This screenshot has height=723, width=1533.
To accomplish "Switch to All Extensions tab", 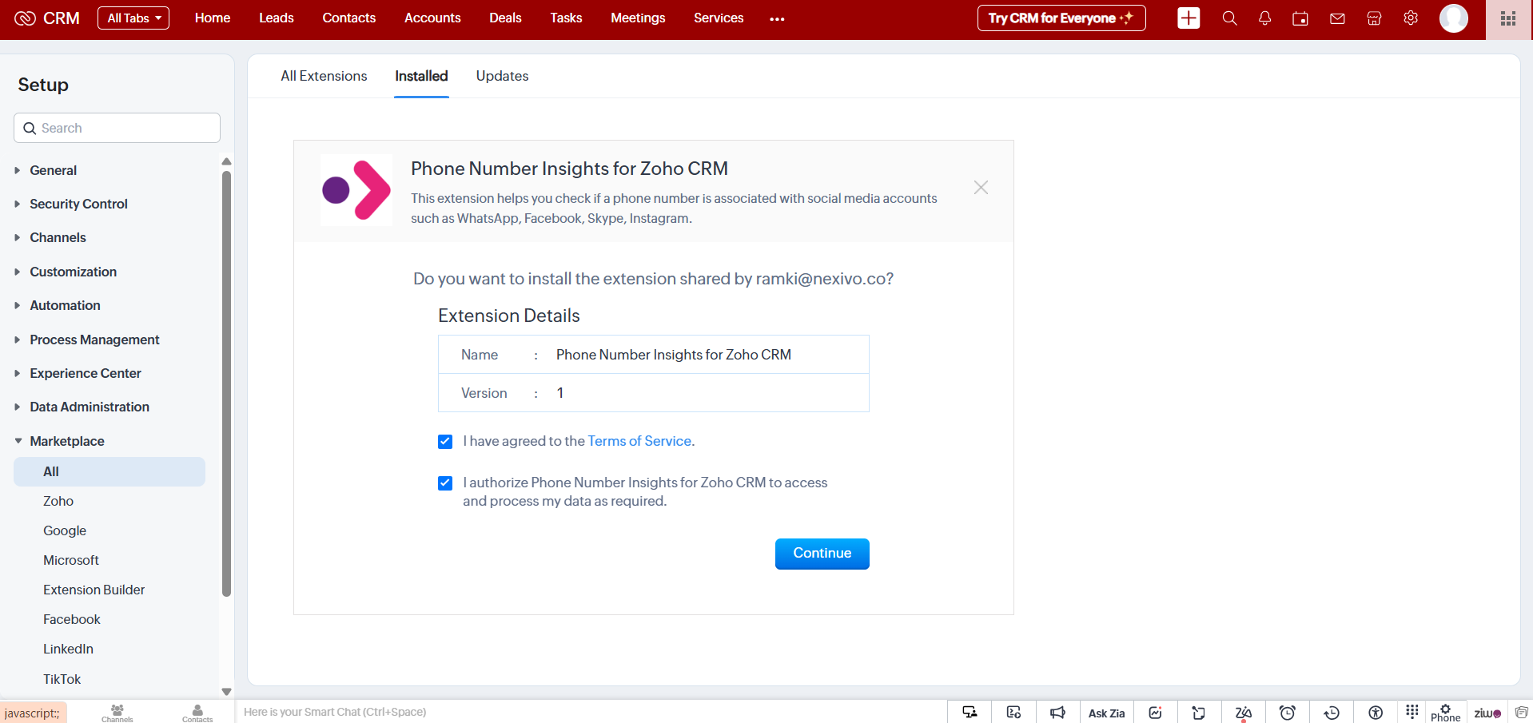I will coord(324,76).
